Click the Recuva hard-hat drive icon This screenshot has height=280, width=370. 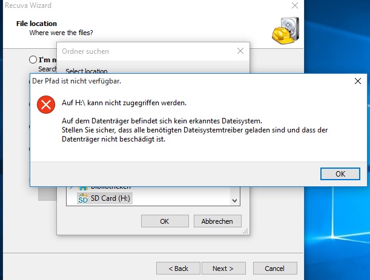pos(285,31)
